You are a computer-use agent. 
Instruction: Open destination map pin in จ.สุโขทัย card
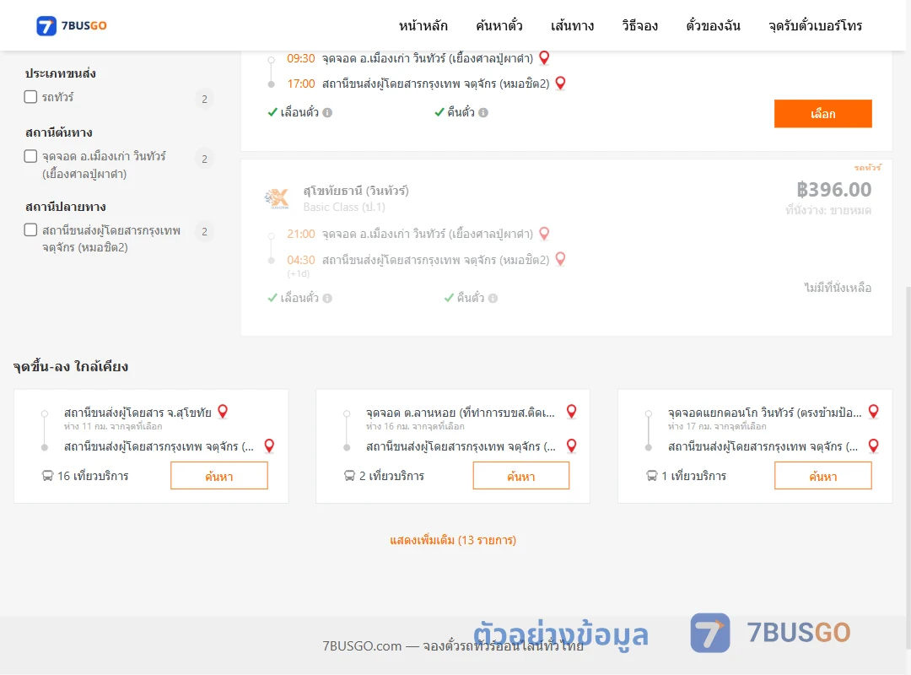[269, 446]
